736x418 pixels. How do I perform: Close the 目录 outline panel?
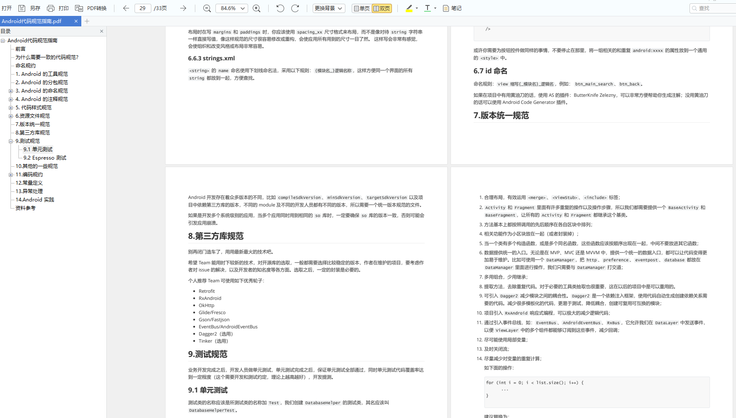(x=101, y=31)
